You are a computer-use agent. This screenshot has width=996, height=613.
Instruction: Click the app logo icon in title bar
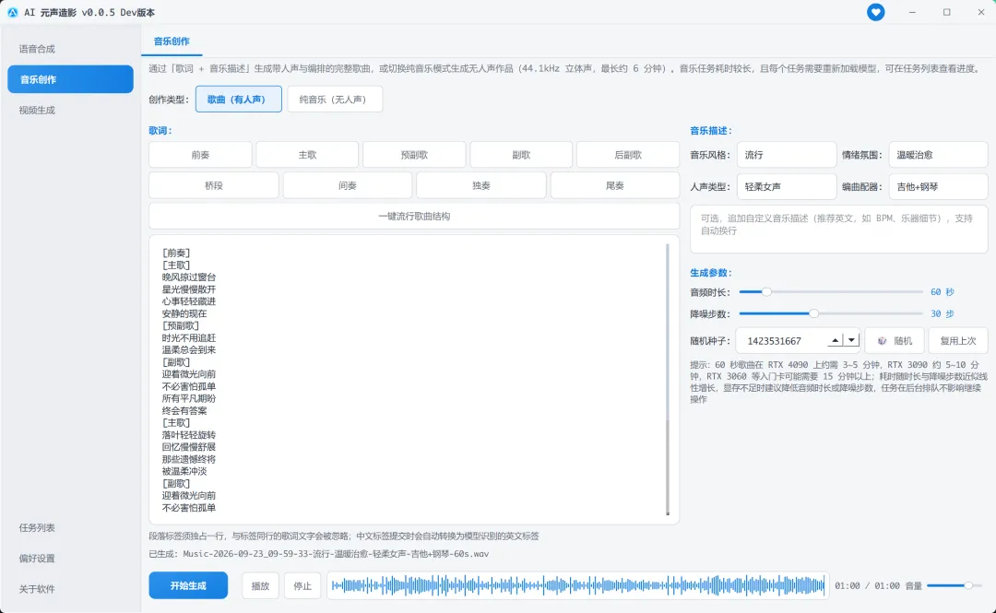[12, 12]
